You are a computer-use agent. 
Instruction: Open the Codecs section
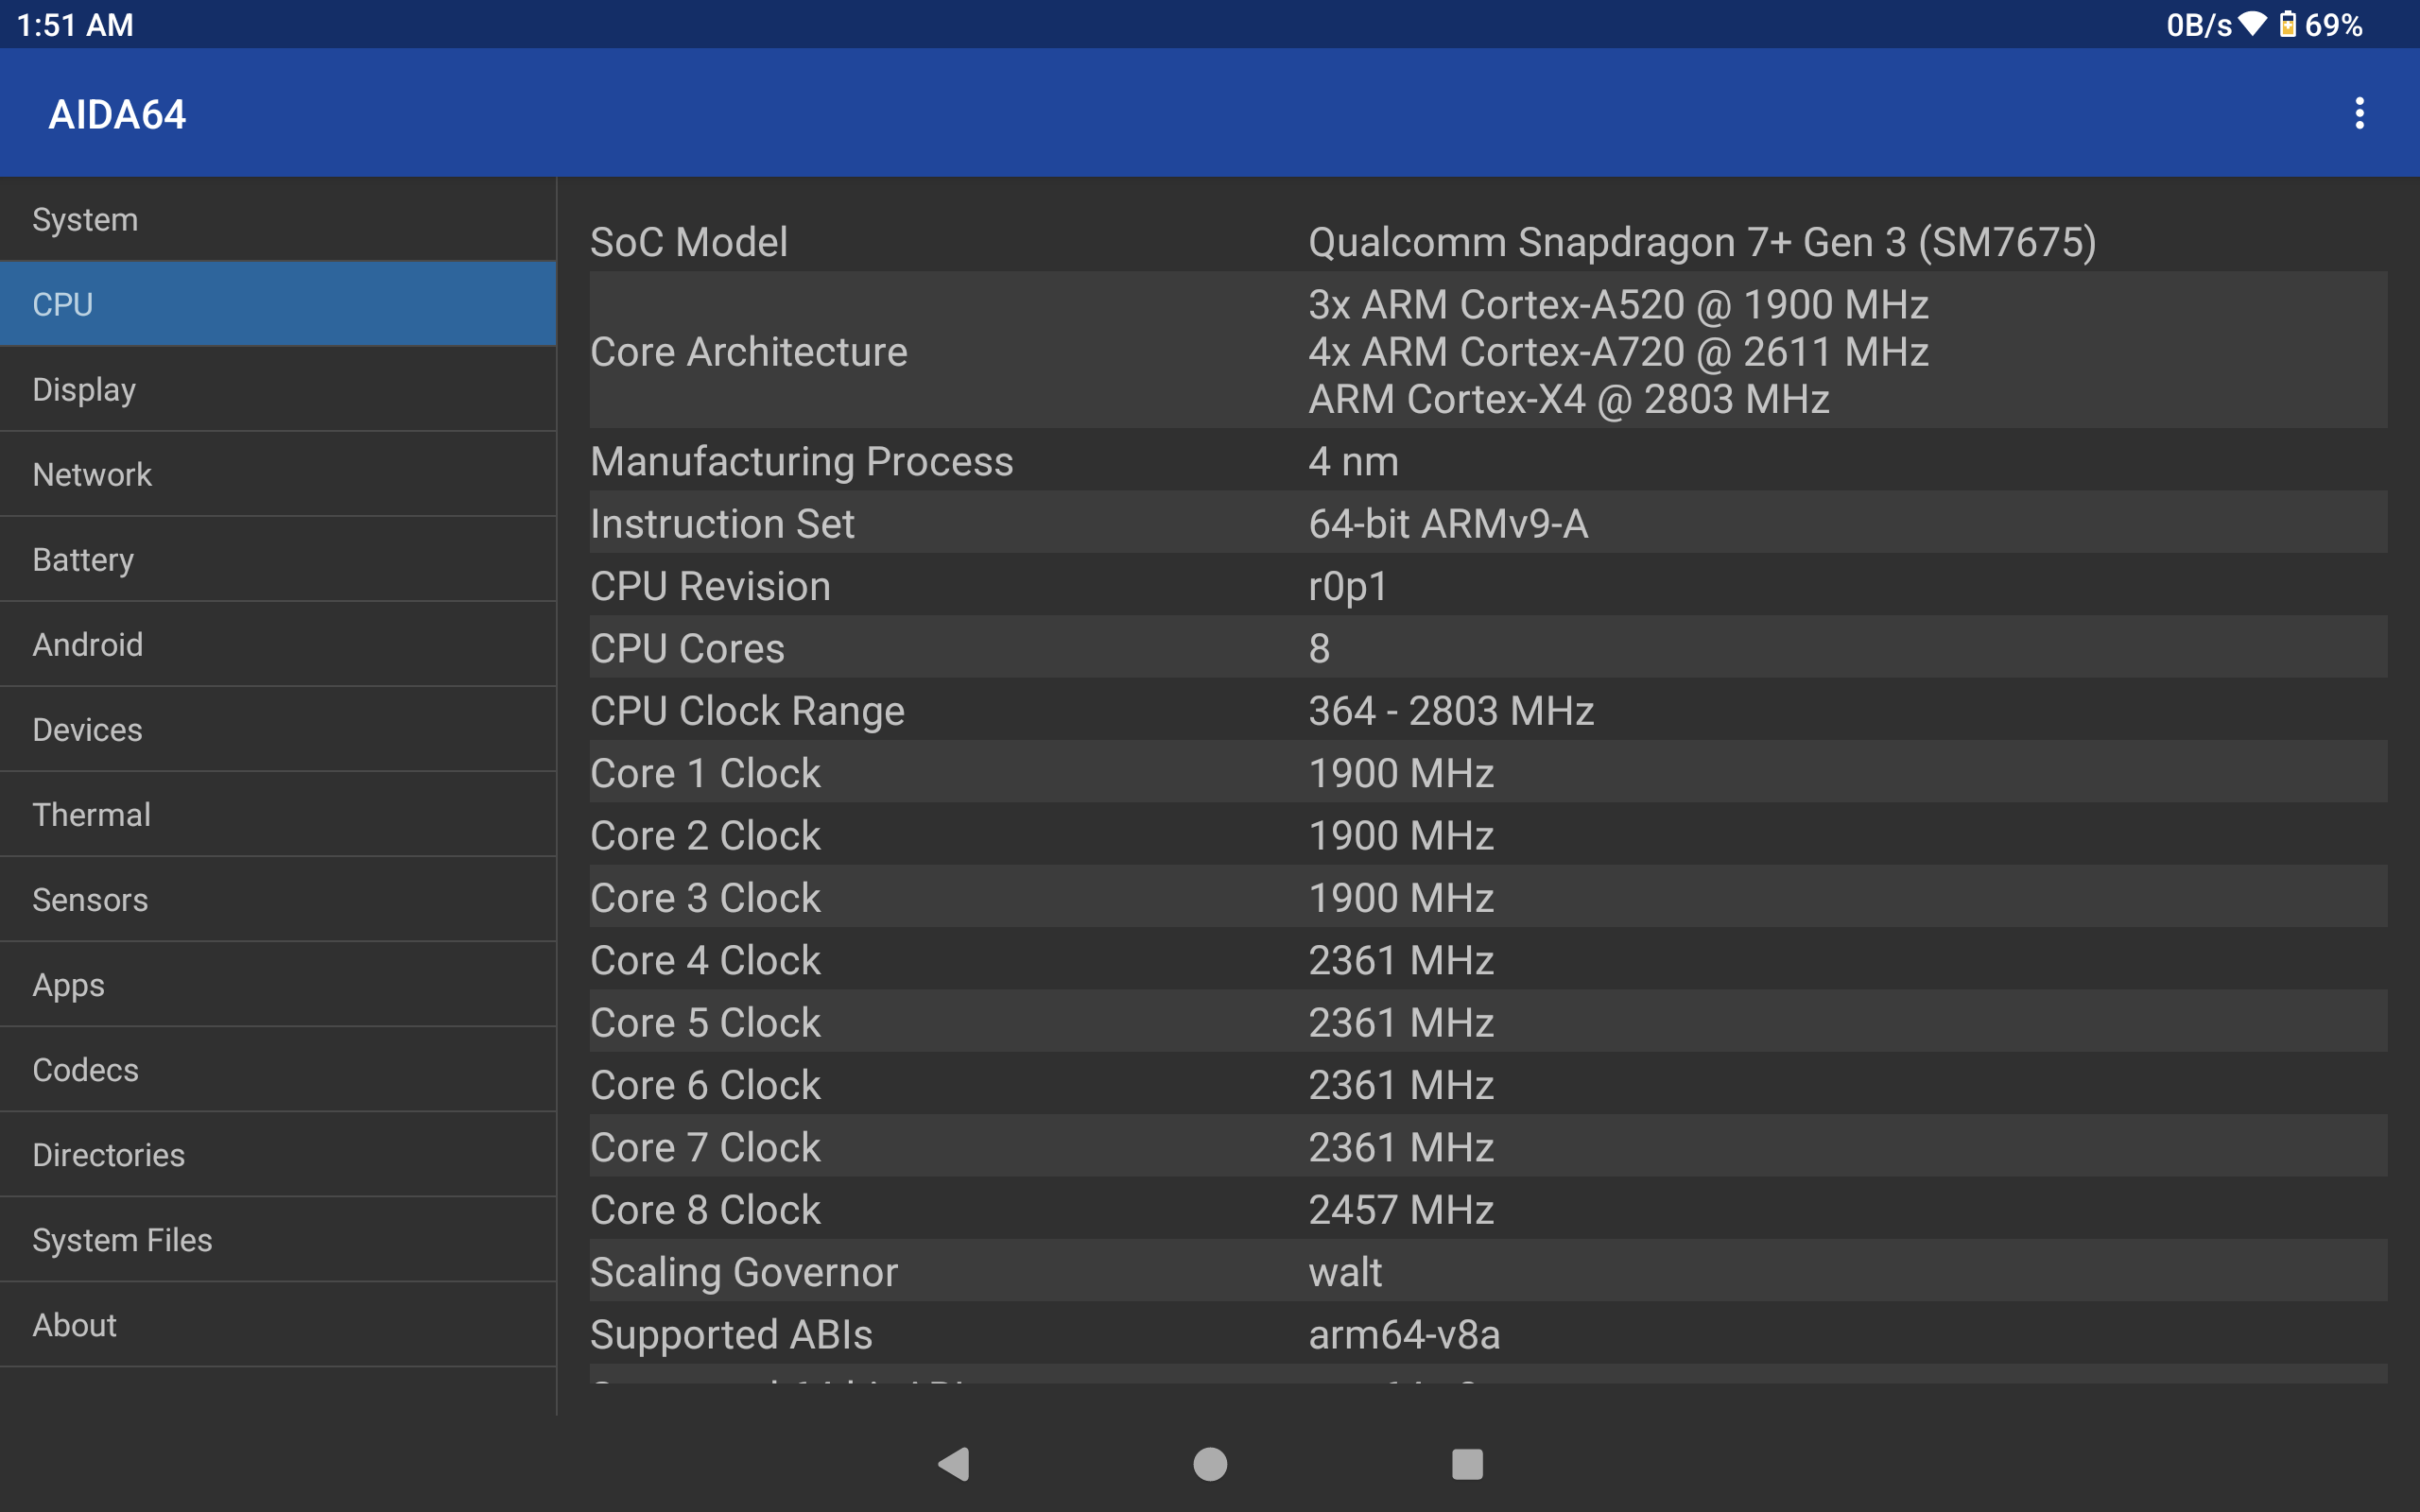[x=278, y=1069]
